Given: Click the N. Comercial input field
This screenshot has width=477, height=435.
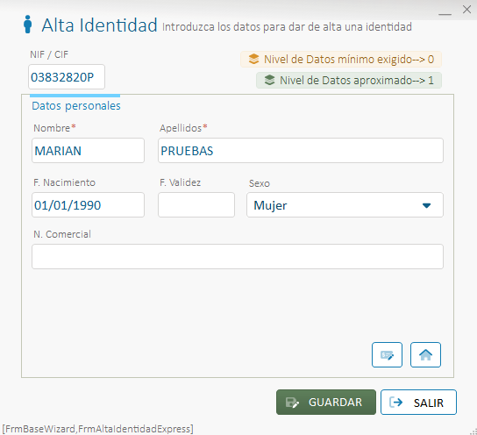Looking at the screenshot, I should (x=238, y=256).
